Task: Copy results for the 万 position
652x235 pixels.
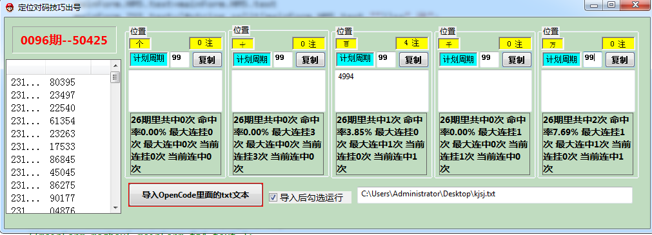Action: click(x=620, y=59)
